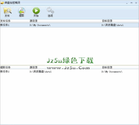Close the 网盘加密精灵 window
Image resolution: width=139 pixels, height=125 pixels.
(x=136, y=3)
